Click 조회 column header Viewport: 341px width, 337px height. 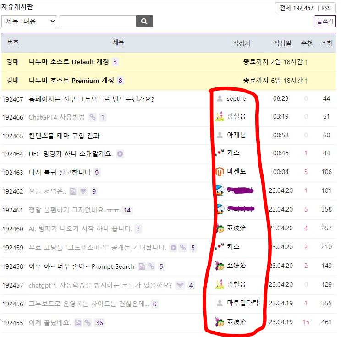tap(327, 43)
